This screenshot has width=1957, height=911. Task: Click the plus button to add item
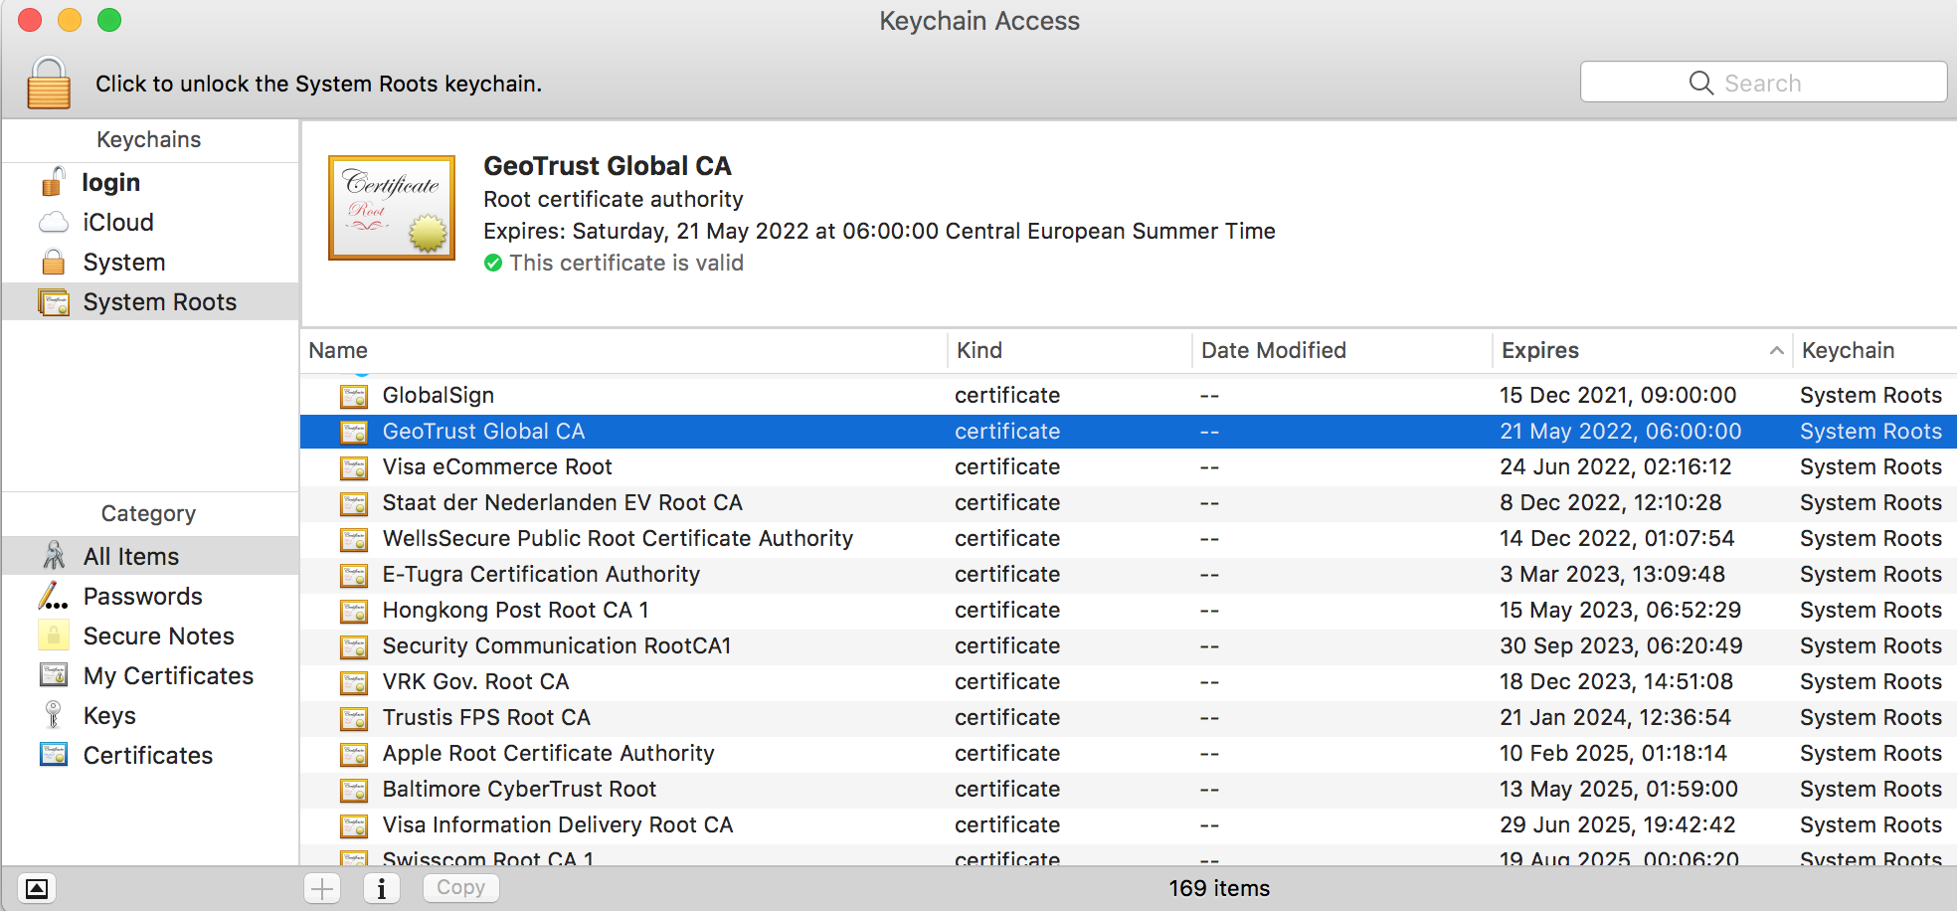322,888
